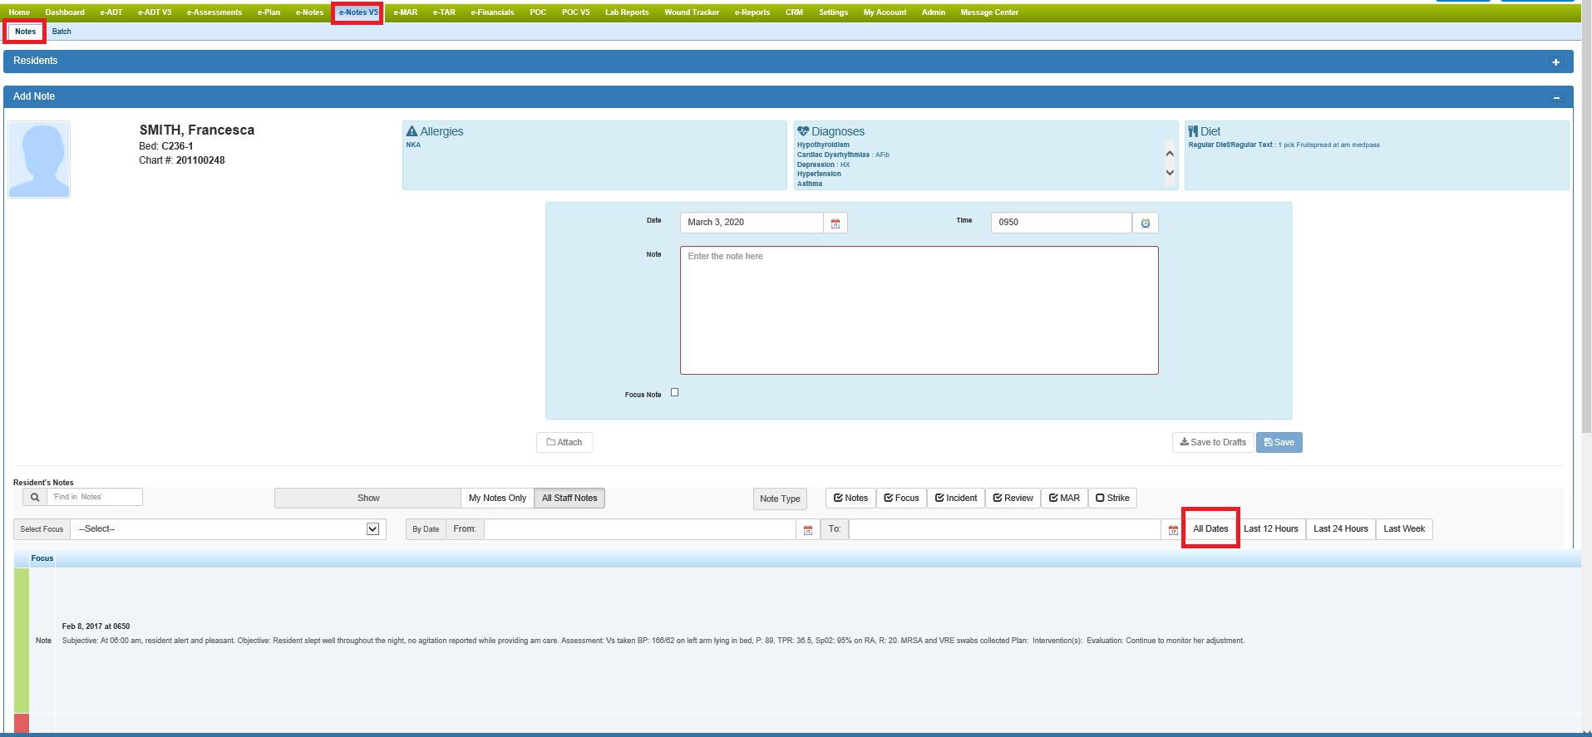Enable the Focus Note checkbox
Viewport: 1592px width, 737px height.
click(x=674, y=393)
